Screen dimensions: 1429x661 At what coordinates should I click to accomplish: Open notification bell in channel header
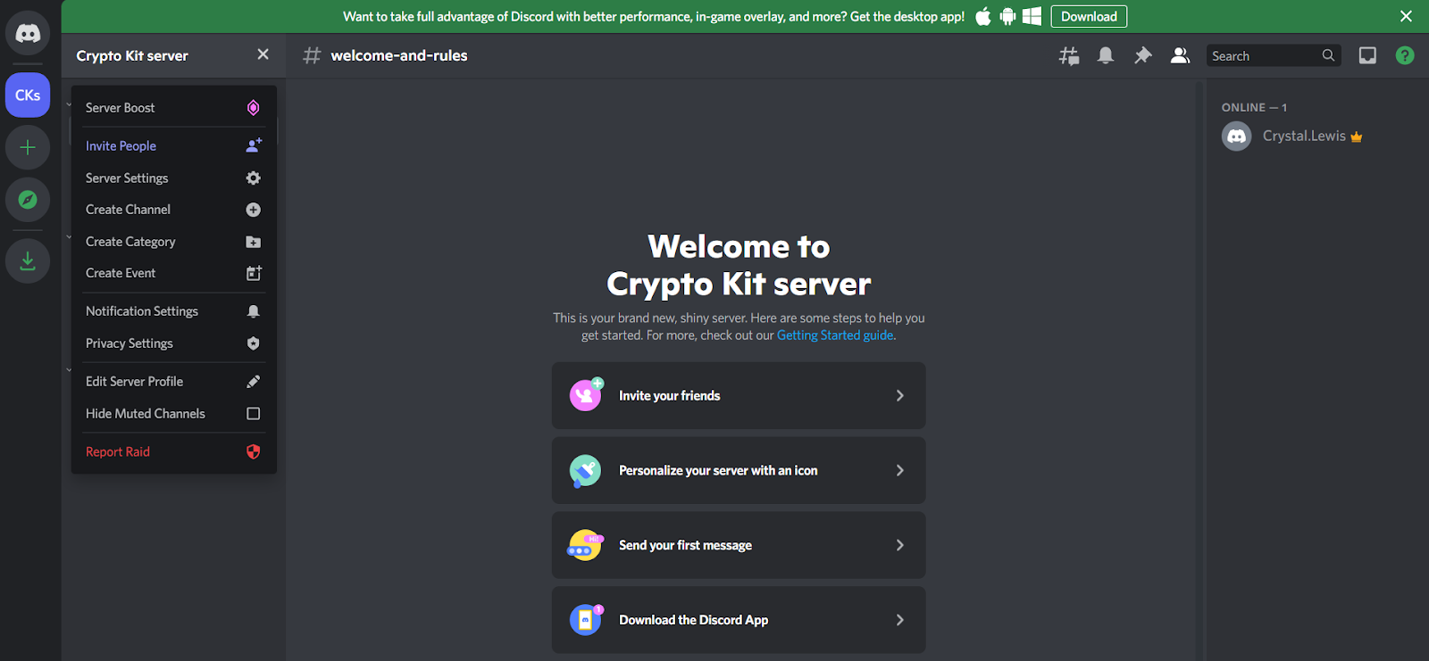[x=1106, y=55]
